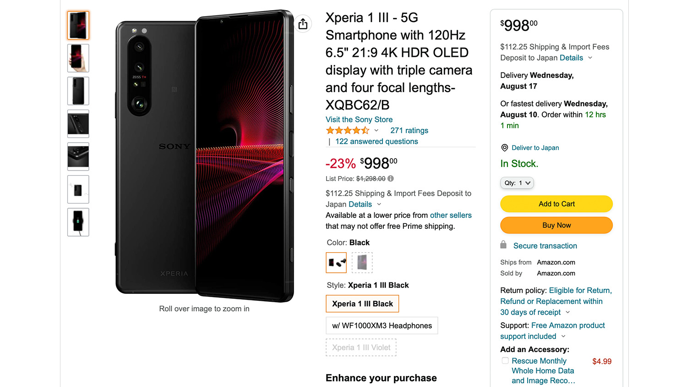This screenshot has width=687, height=387.
Task: Click the List Price info icon
Action: pos(391,178)
